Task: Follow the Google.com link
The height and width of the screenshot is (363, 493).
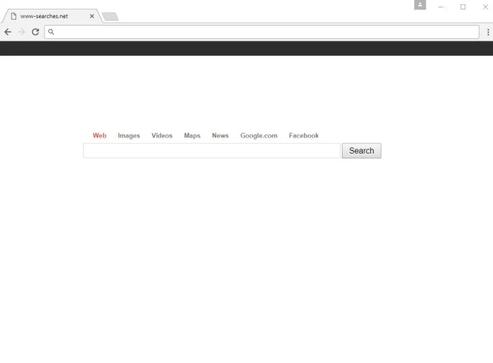Action: [x=259, y=135]
